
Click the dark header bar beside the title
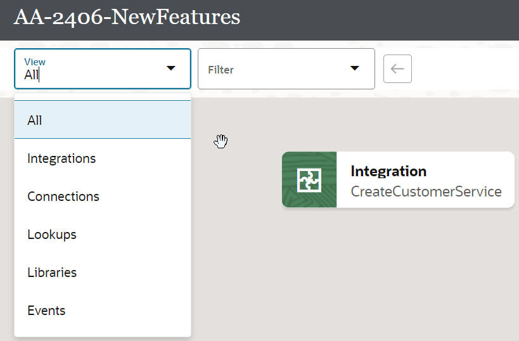coord(380,19)
